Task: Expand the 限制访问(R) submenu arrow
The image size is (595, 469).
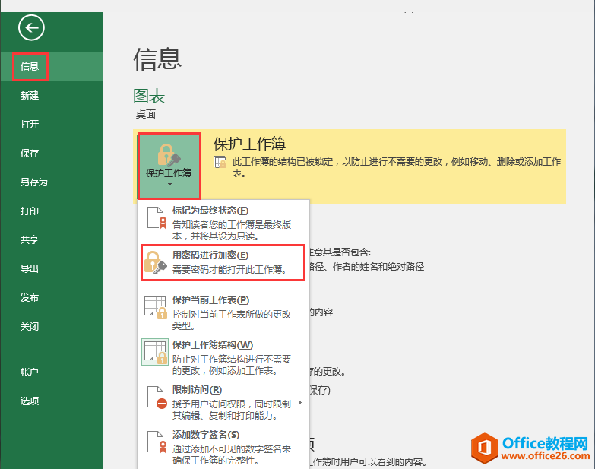Action: (x=300, y=402)
